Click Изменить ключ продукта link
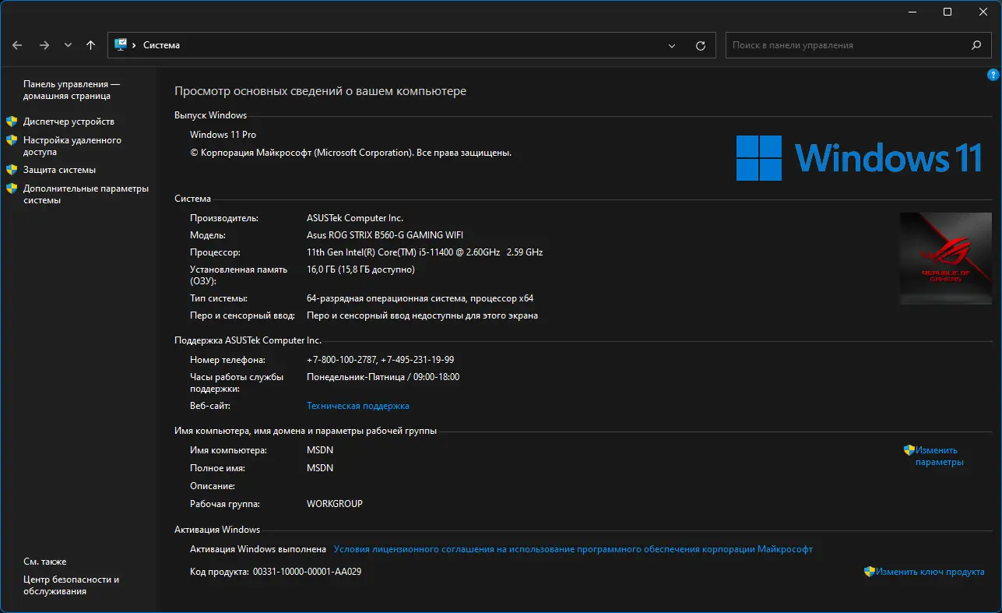The width and height of the screenshot is (1002, 613). [930, 572]
